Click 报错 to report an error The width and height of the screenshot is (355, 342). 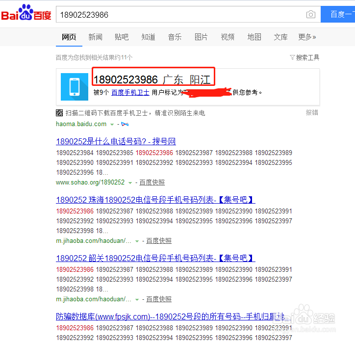(312, 112)
